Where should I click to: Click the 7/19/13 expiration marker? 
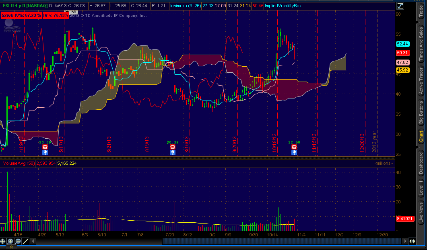pyautogui.click(x=147, y=144)
